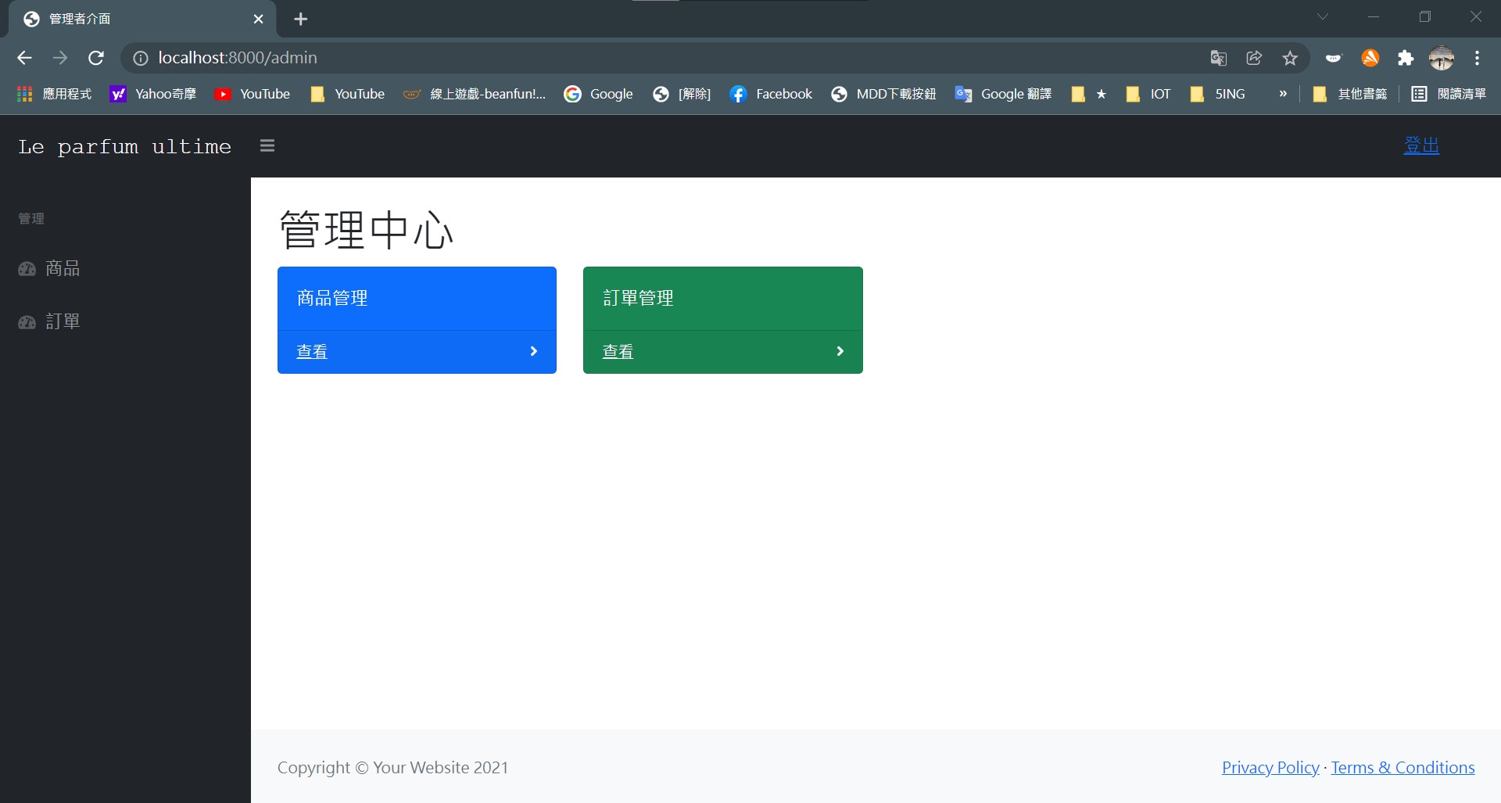Close the 管理者介面 tab
The height and width of the screenshot is (803, 1501).
[x=258, y=19]
